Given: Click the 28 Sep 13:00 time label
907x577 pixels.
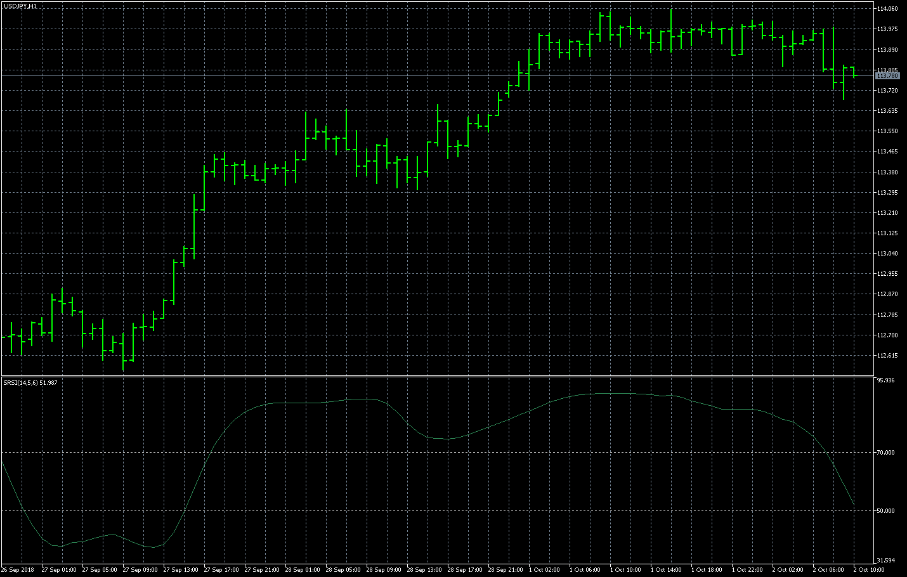Looking at the screenshot, I should 424,570.
